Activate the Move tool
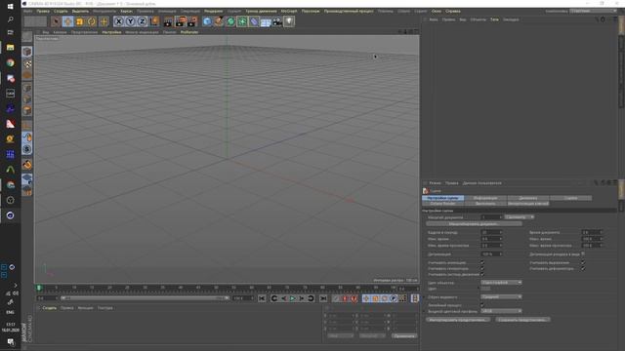 click(67, 21)
